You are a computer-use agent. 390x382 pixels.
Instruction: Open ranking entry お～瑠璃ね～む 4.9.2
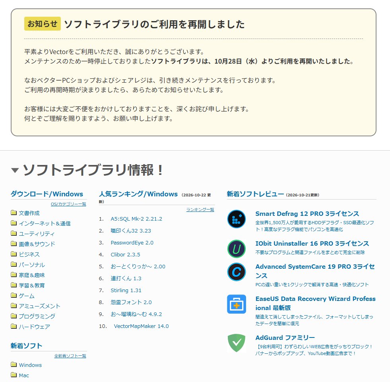click(x=136, y=314)
